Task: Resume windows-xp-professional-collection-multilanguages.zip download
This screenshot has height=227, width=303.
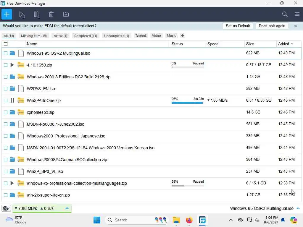Action: [x=12, y=183]
